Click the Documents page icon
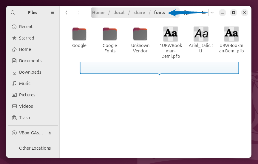 (x=14, y=61)
